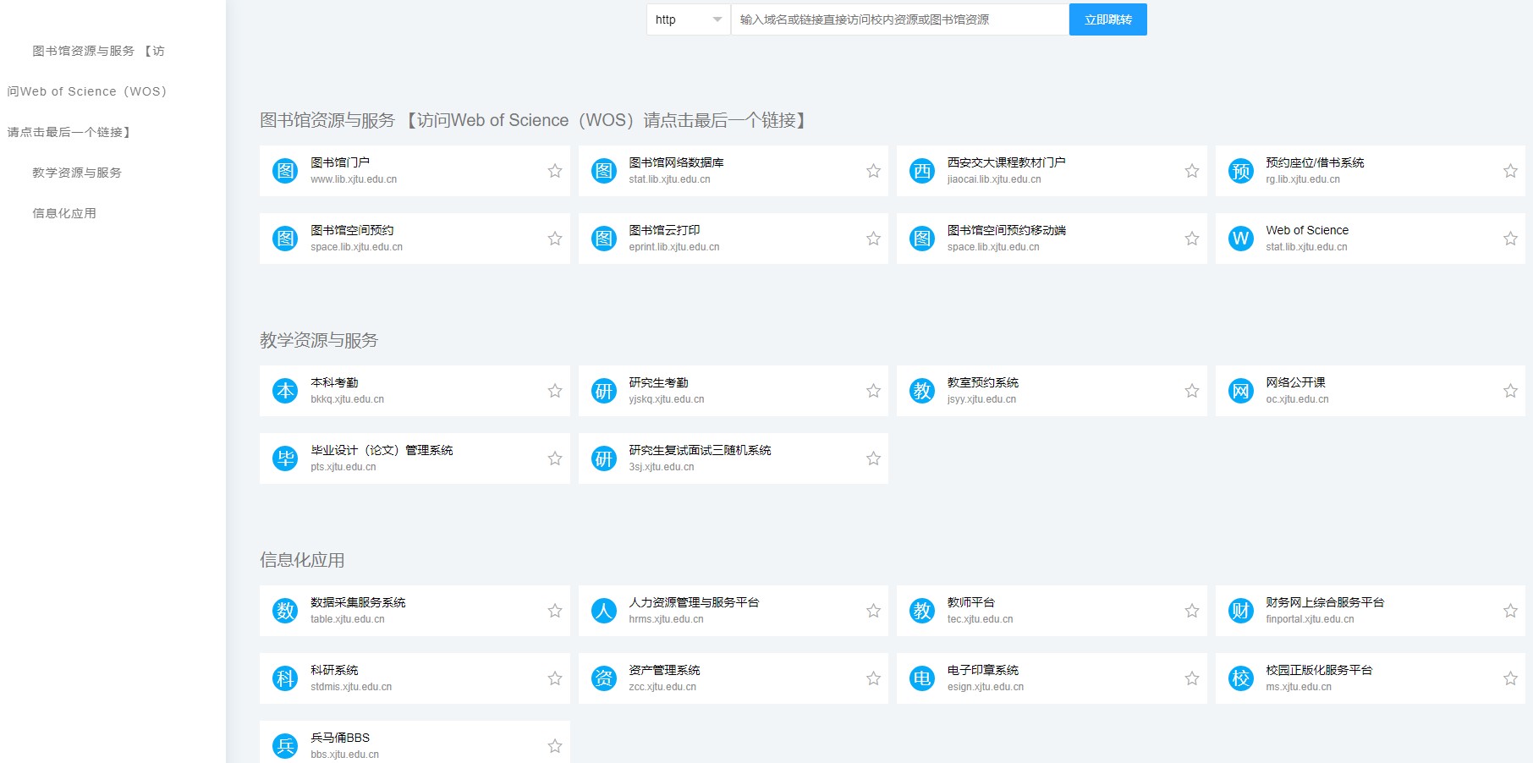This screenshot has width=1533, height=763.
Task: Select 图书馆资源与服务 in sidebar
Action: coord(85,91)
